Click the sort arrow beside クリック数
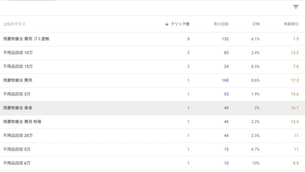 pyautogui.click(x=167, y=24)
